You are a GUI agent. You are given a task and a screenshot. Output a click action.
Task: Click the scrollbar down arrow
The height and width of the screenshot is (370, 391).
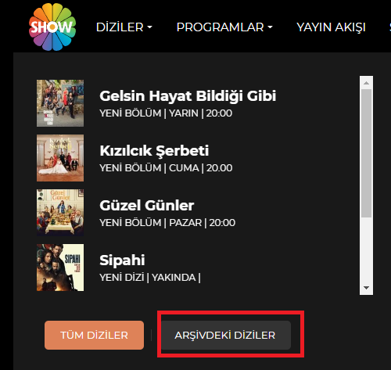(366, 288)
